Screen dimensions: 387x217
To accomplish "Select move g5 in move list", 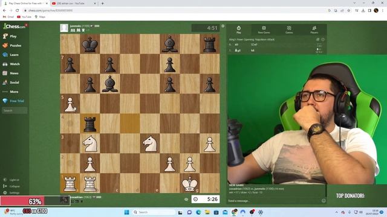I will coord(238,51).
